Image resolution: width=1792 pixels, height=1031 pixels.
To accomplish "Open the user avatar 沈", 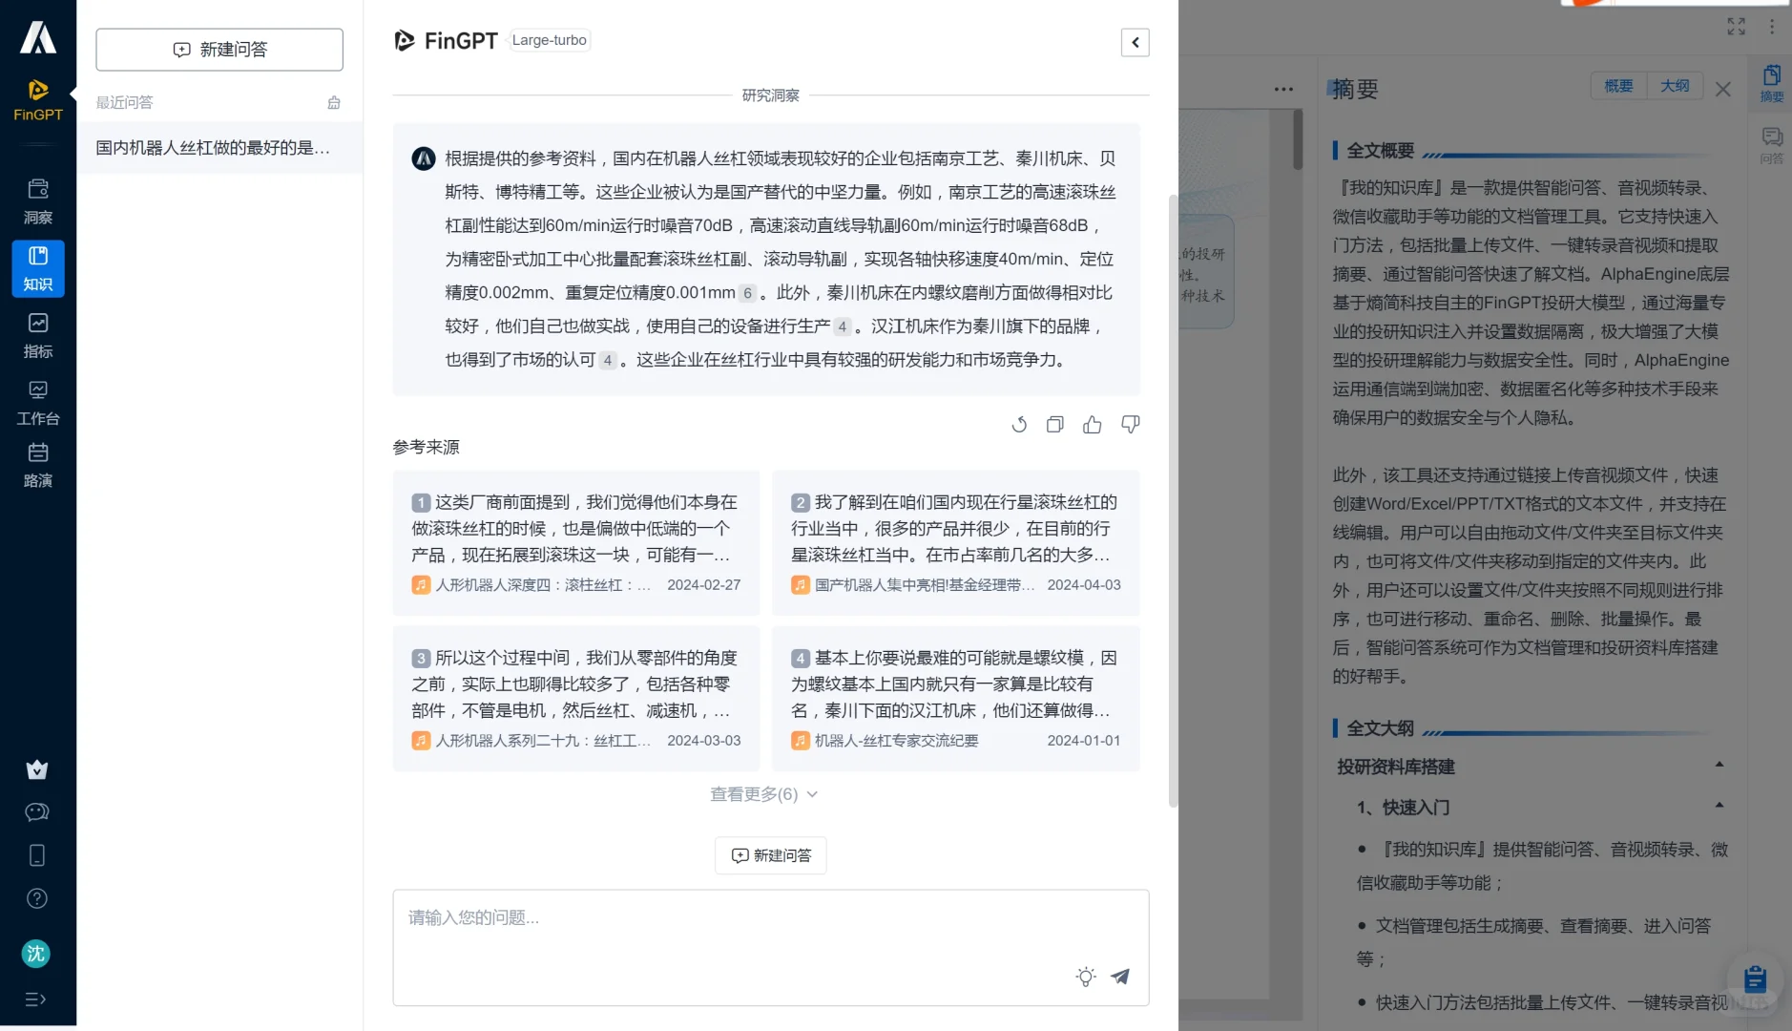I will click(36, 954).
